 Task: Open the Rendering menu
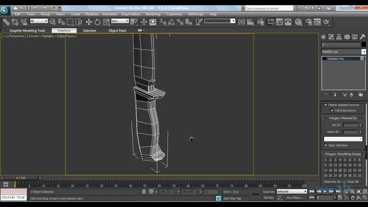tap(153, 14)
